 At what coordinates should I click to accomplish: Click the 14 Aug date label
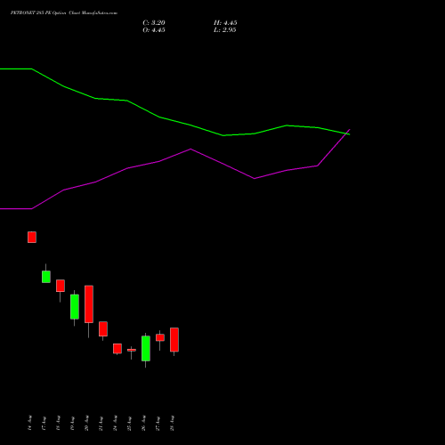pyautogui.click(x=29, y=423)
